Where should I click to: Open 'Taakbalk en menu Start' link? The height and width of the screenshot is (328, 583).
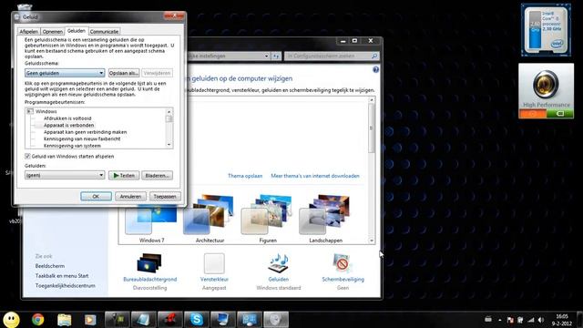[x=62, y=276]
